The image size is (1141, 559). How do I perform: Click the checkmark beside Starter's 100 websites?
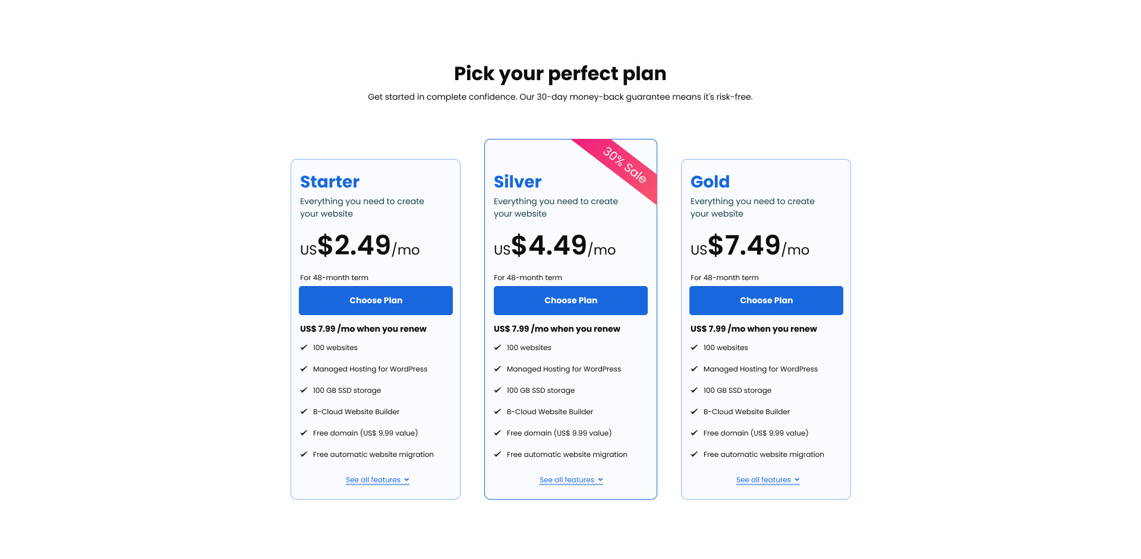pyautogui.click(x=304, y=348)
